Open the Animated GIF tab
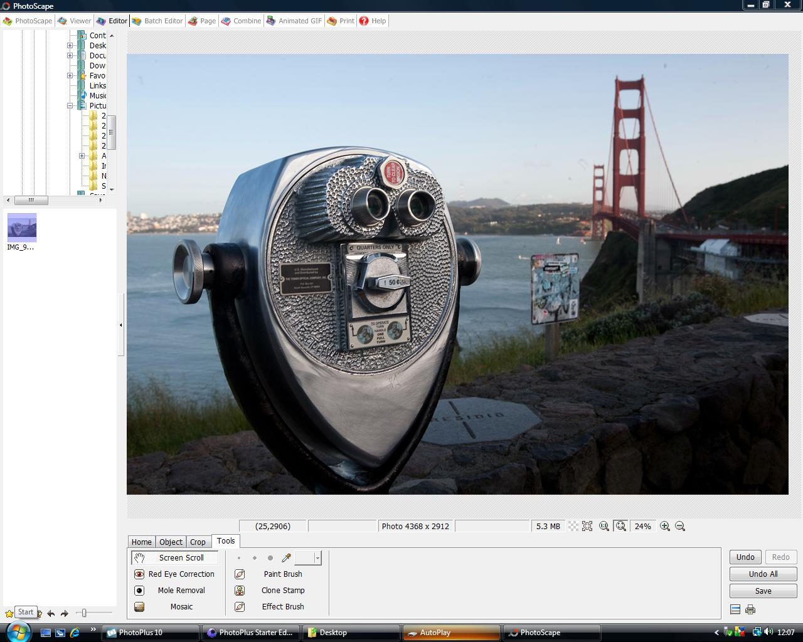 294,21
